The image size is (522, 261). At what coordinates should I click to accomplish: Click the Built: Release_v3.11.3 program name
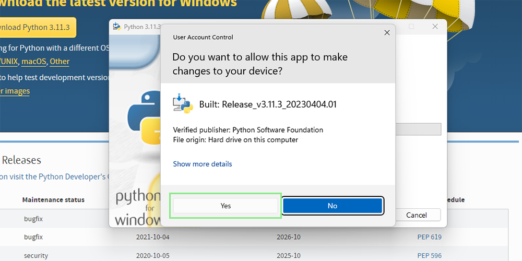tap(268, 104)
